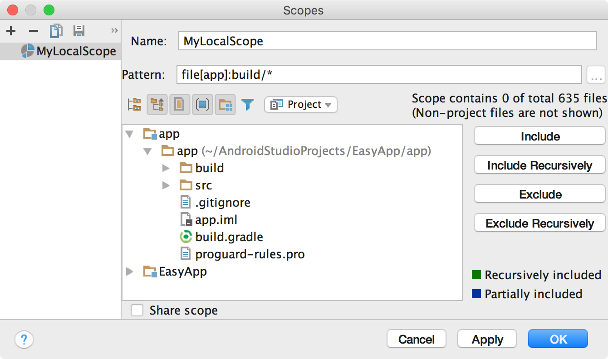The height and width of the screenshot is (359, 608).
Task: Click the Include Recursively button
Action: click(x=539, y=165)
